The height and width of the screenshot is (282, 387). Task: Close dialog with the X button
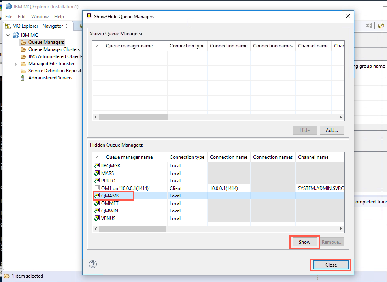pos(348,16)
